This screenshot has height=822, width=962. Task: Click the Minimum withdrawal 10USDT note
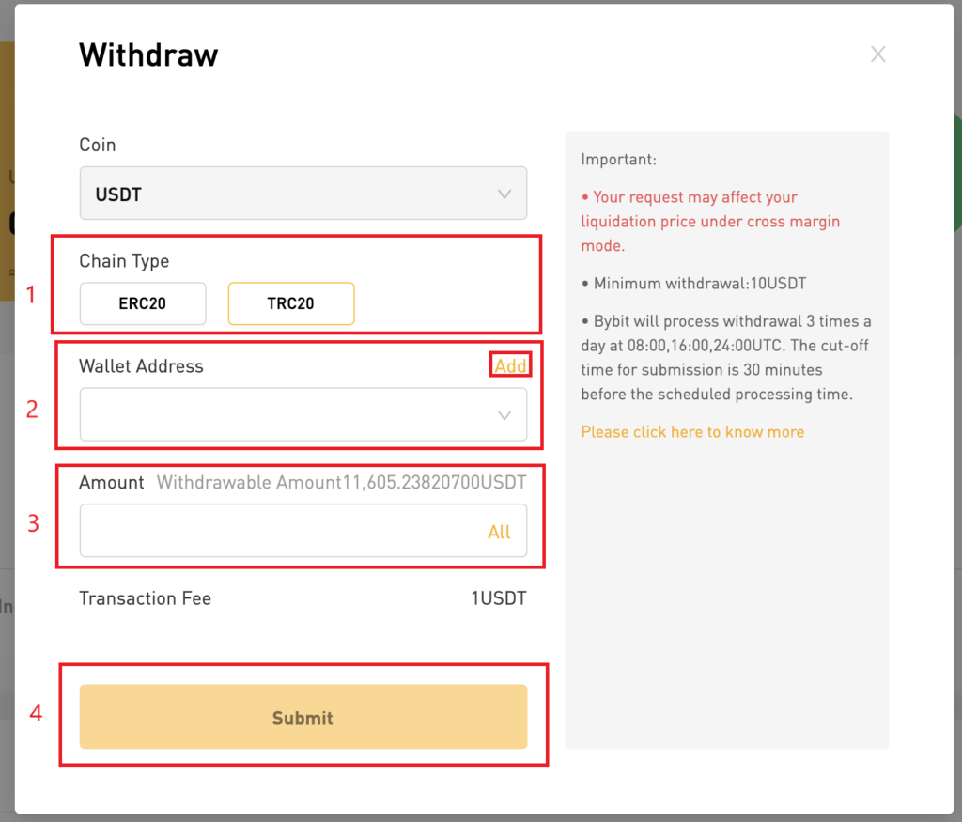coord(699,283)
